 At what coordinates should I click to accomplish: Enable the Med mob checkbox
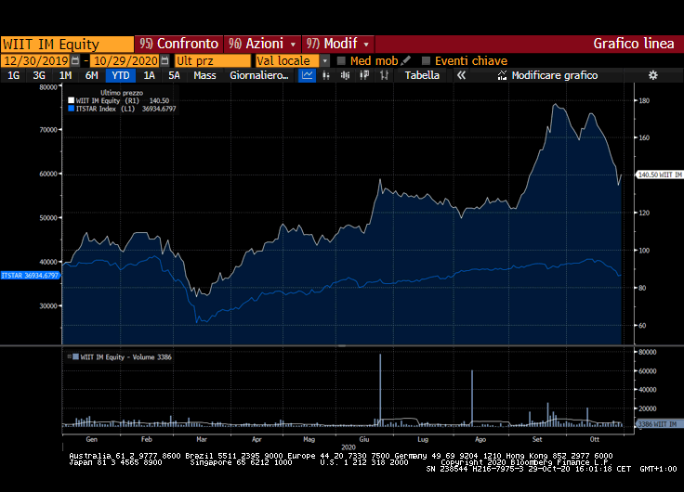pos(341,60)
